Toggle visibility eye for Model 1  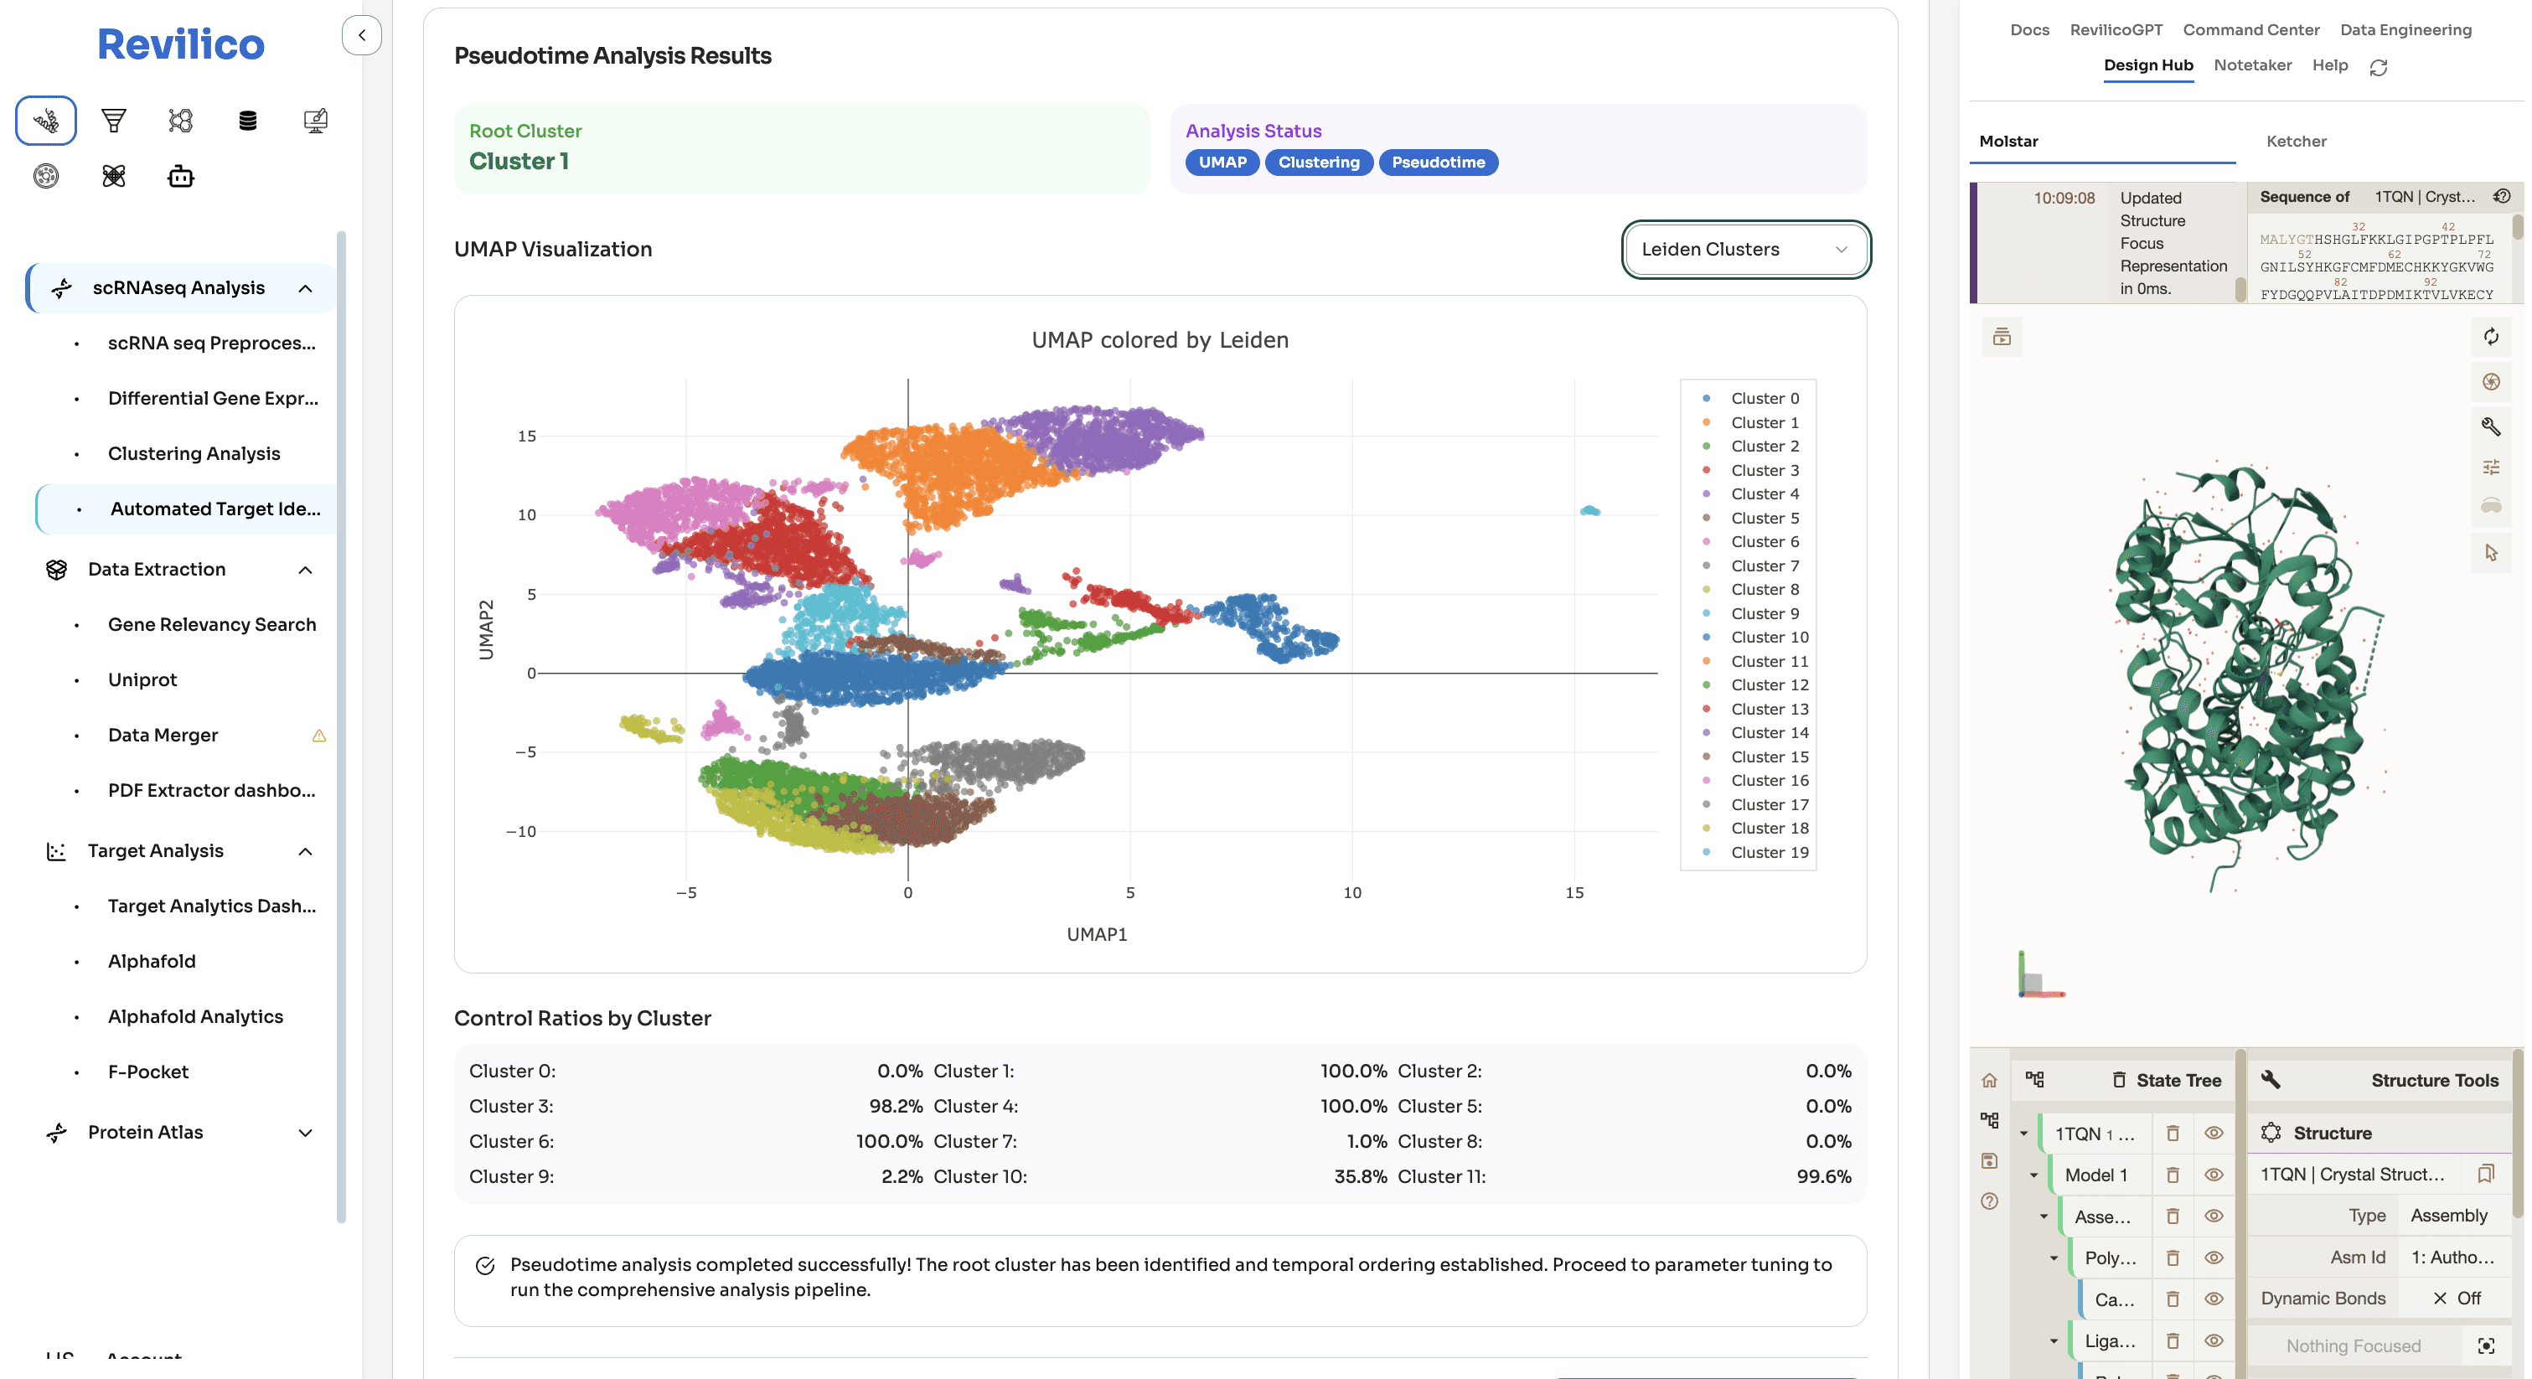tap(2214, 1175)
